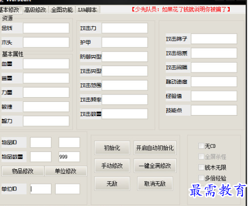Screen dimensions: 250x206
Task: Click the 取消无敌 button
Action: 155,183
